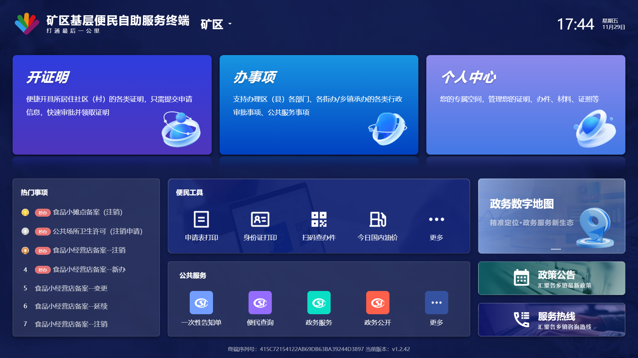Click the 秒办 badge on 公共场所卫生许可
Screen dimensions: 638x358
tap(43, 232)
